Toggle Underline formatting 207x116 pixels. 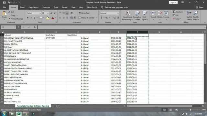(x=35, y=18)
